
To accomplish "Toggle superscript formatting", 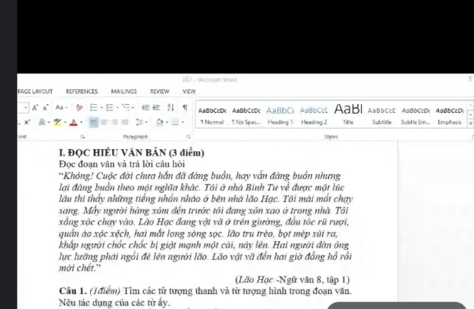I will click(x=27, y=122).
